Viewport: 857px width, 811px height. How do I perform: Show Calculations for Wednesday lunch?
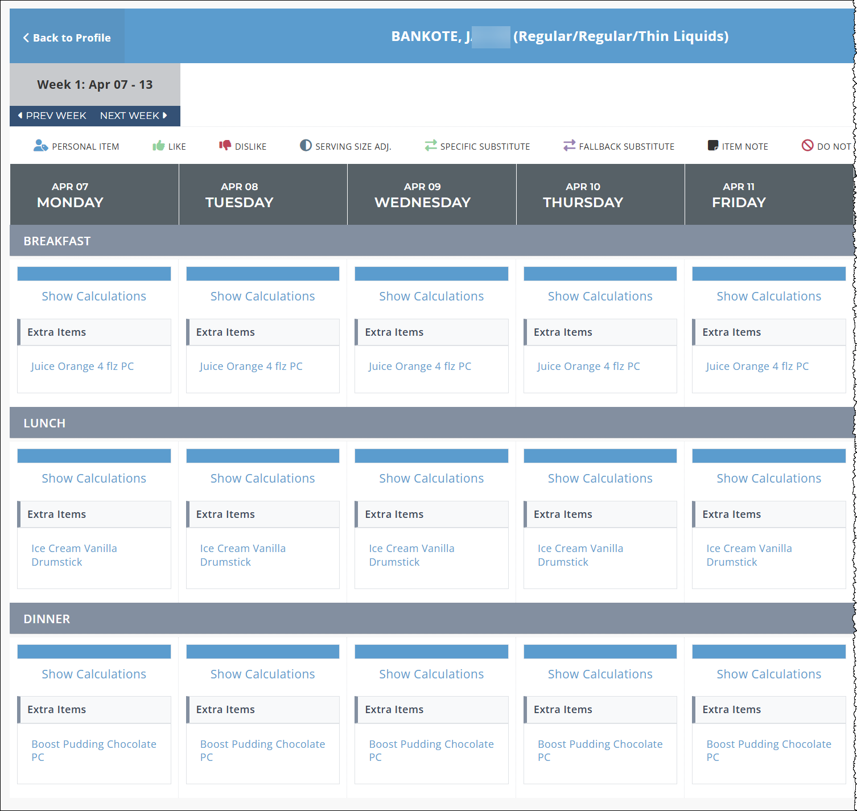(431, 479)
